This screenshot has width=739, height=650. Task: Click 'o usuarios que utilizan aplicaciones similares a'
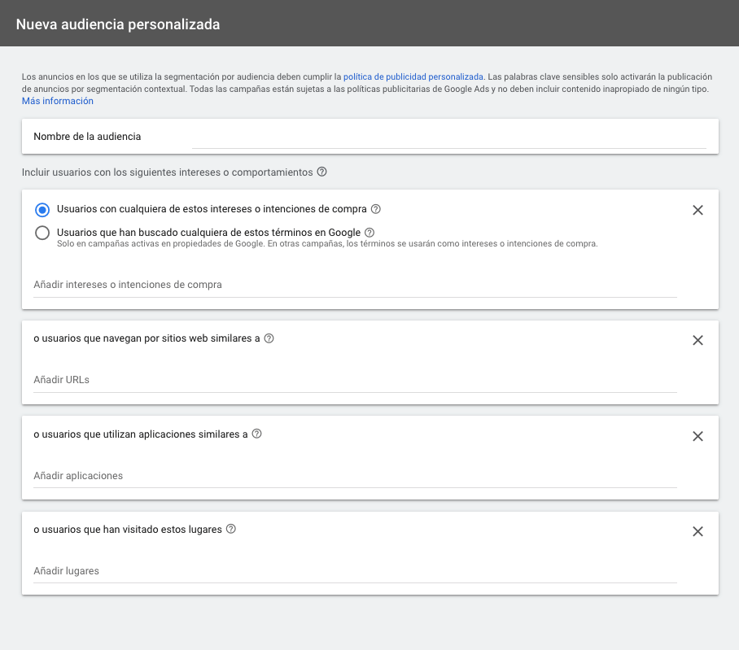[x=141, y=434]
